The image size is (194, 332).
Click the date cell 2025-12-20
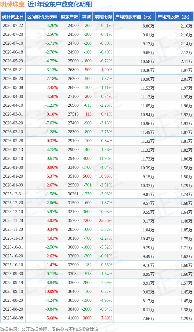click(x=13, y=203)
